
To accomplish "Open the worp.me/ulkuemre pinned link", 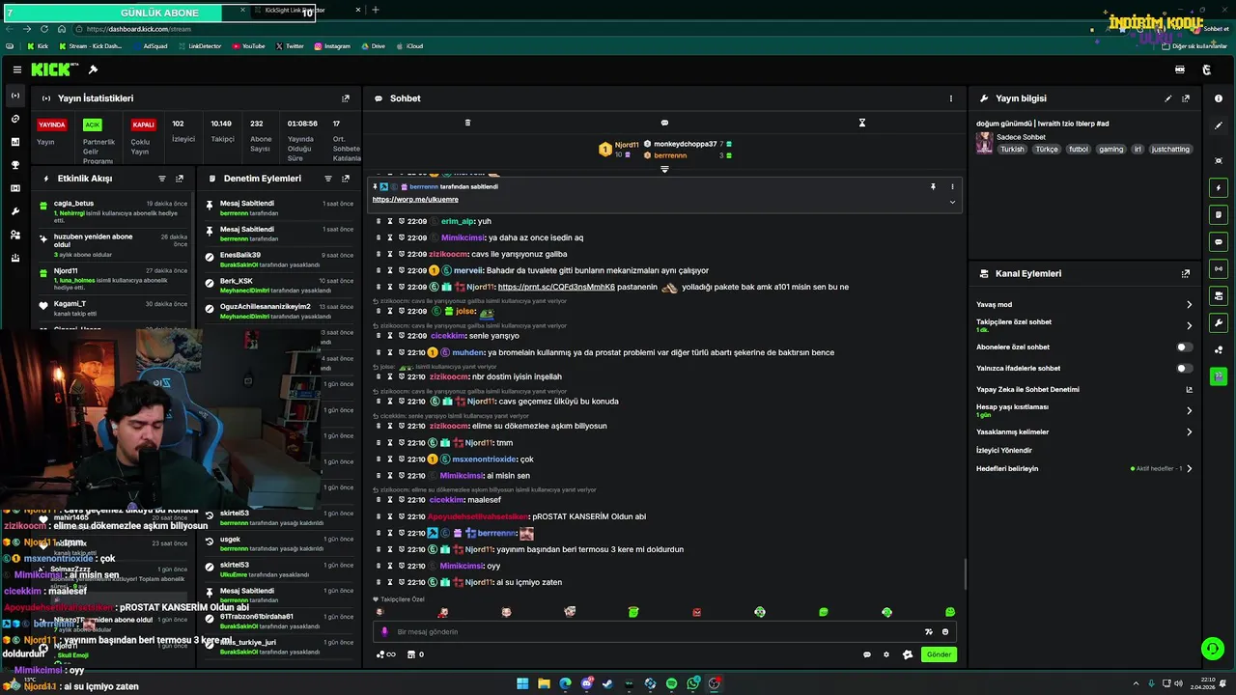I will pyautogui.click(x=415, y=200).
